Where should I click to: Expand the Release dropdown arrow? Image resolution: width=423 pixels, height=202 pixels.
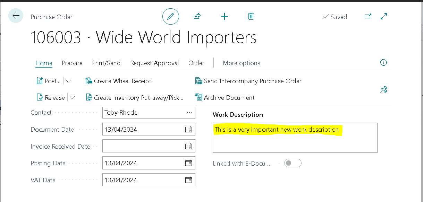(x=72, y=98)
